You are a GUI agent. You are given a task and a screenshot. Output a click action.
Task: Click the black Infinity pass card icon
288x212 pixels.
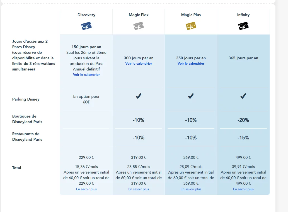coord(243,26)
